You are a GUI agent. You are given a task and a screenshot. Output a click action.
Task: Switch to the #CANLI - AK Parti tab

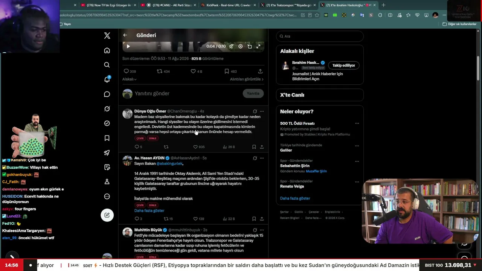tap(169, 5)
